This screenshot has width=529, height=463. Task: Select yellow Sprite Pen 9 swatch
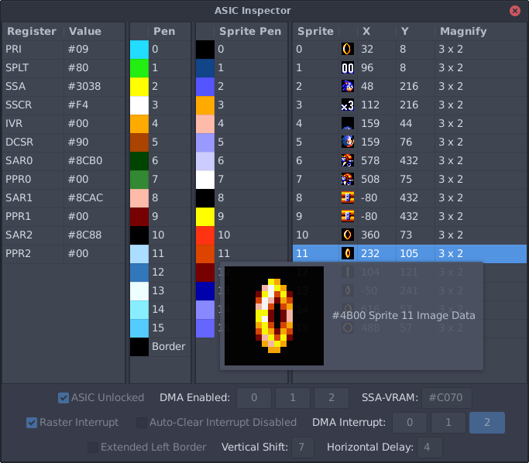click(x=205, y=217)
